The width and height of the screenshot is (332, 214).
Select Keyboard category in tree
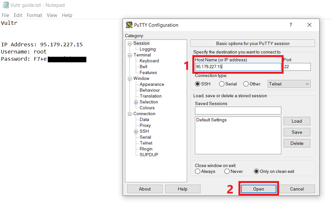coord(149,61)
